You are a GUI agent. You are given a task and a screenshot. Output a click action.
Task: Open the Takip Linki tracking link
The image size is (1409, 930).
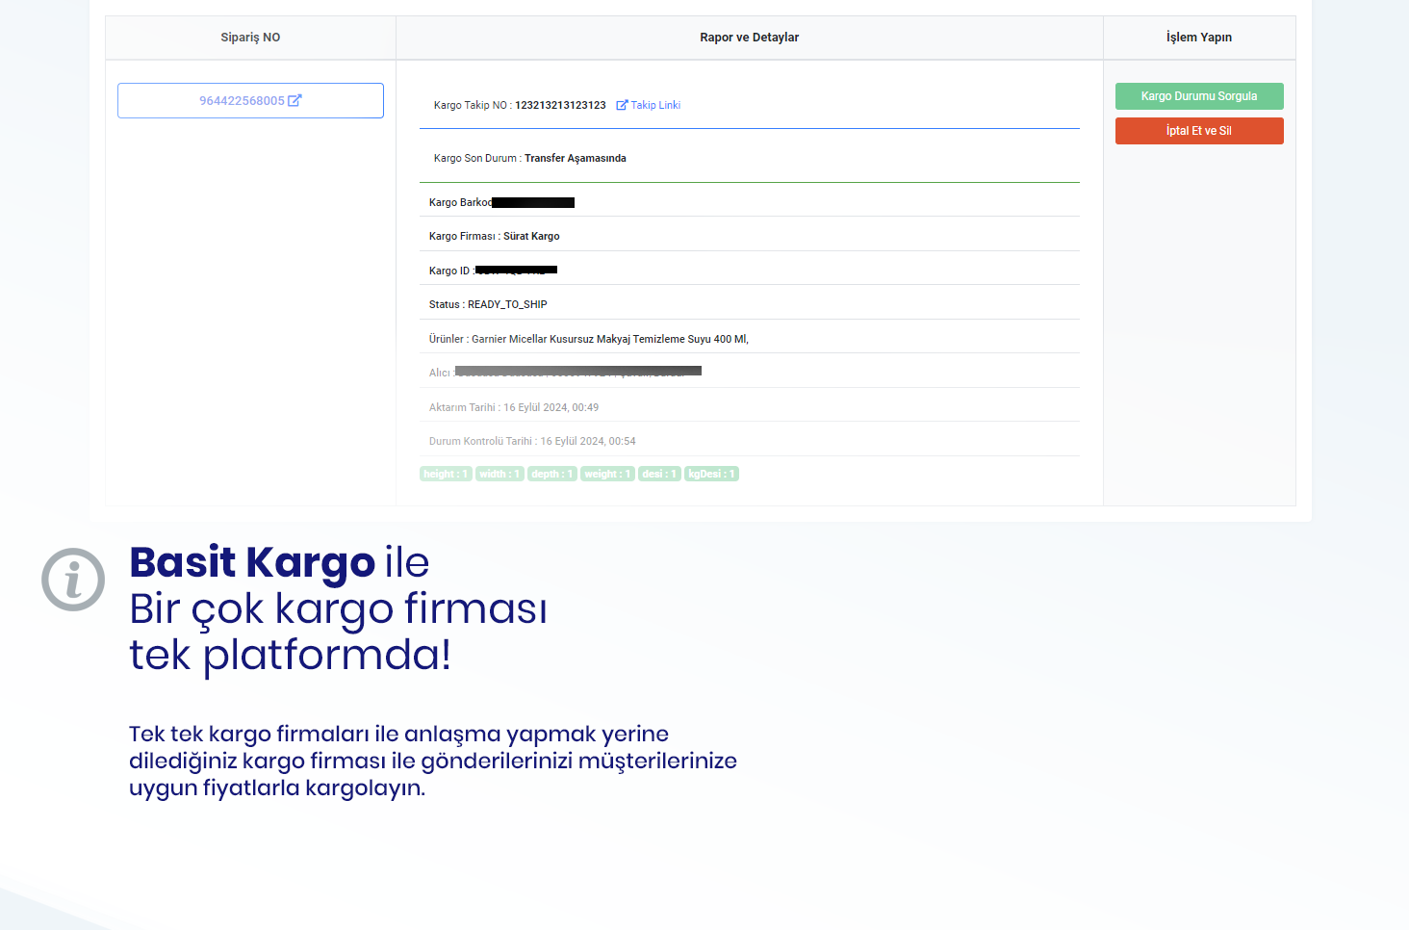[x=655, y=105]
